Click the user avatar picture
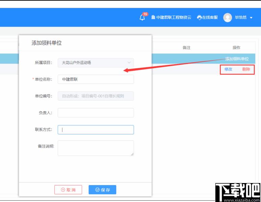Image resolution: width=261 pixels, height=202 pixels. [228, 18]
